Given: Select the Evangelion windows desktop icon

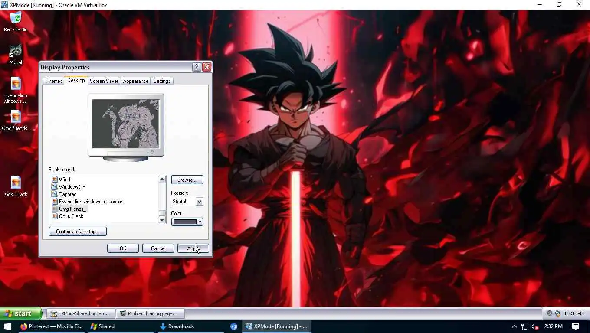Looking at the screenshot, I should click(x=16, y=90).
